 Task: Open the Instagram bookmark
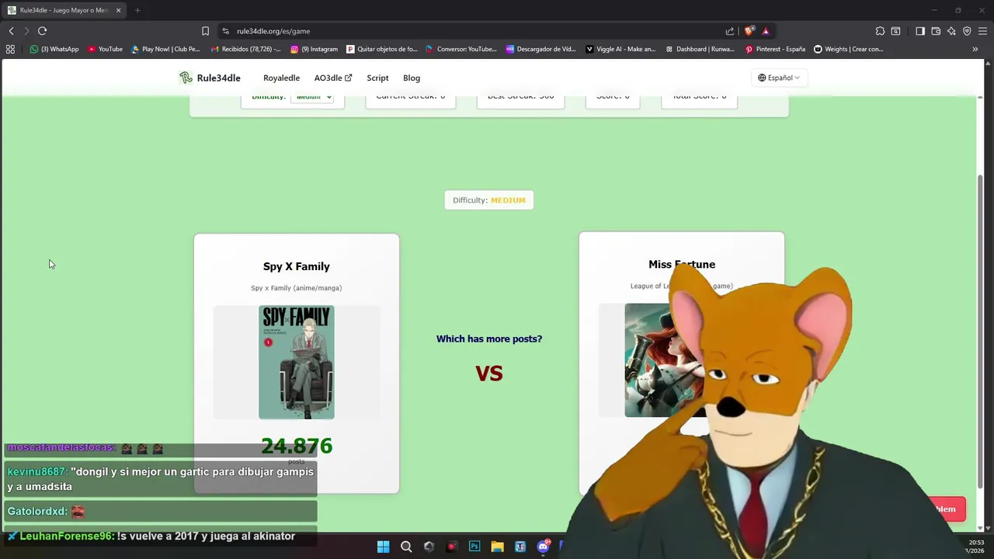pyautogui.click(x=315, y=49)
